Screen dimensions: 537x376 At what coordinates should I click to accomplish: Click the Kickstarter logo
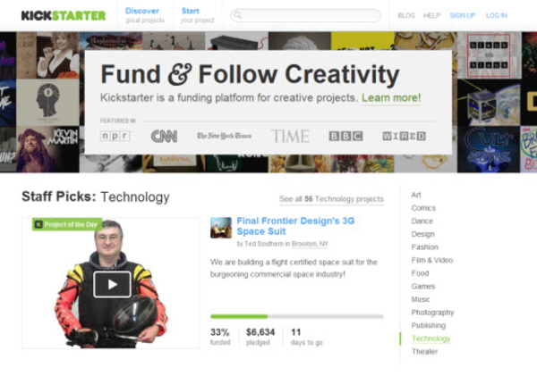pyautogui.click(x=64, y=15)
